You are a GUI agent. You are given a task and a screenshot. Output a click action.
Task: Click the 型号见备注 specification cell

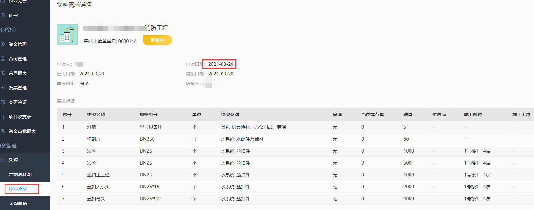151,127
